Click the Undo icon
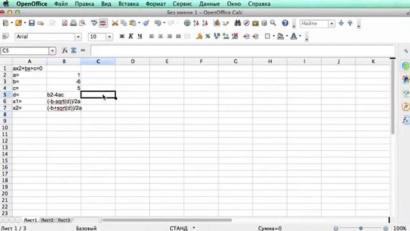Screen dimensions: 410x231 [158, 23]
